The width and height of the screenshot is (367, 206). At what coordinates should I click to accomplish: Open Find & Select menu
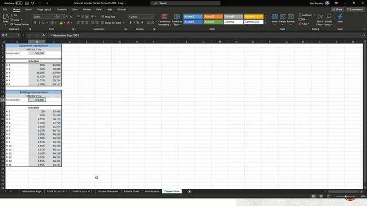329,20
